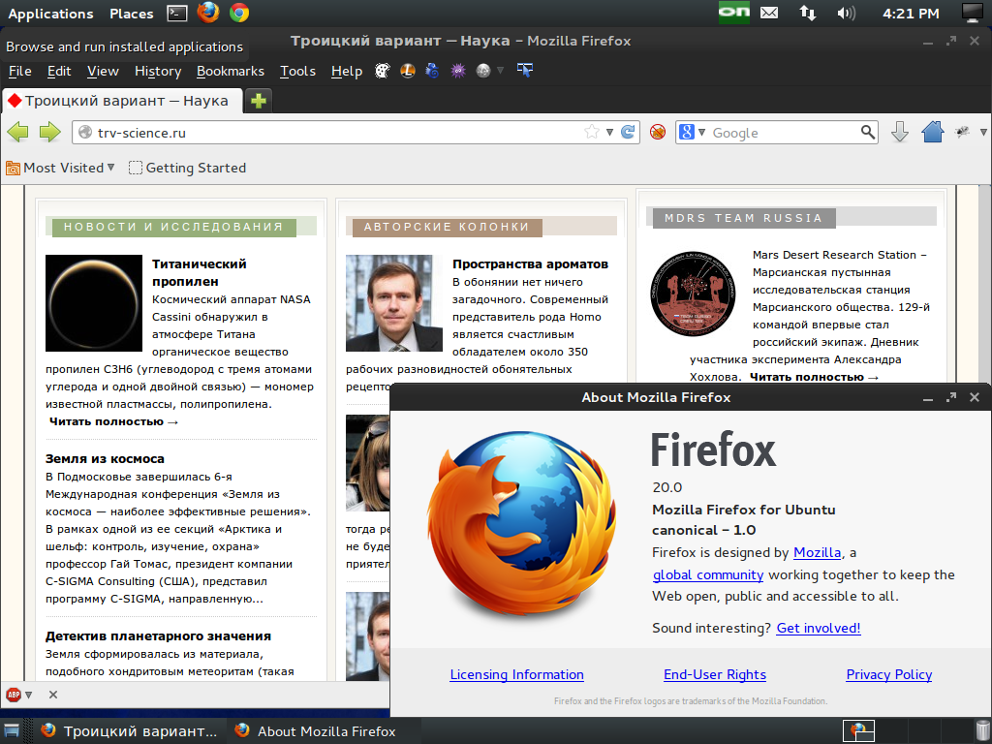Open the trash icon in bottom panel
Screen dimensions: 992x744
pos(982,731)
